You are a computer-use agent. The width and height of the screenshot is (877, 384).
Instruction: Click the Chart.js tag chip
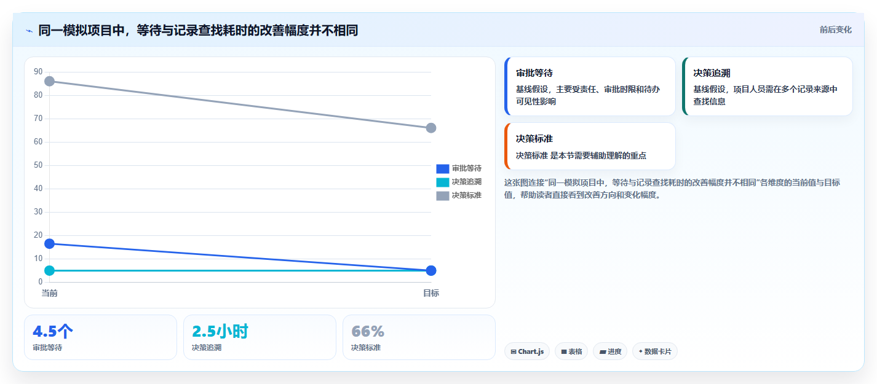click(x=527, y=351)
